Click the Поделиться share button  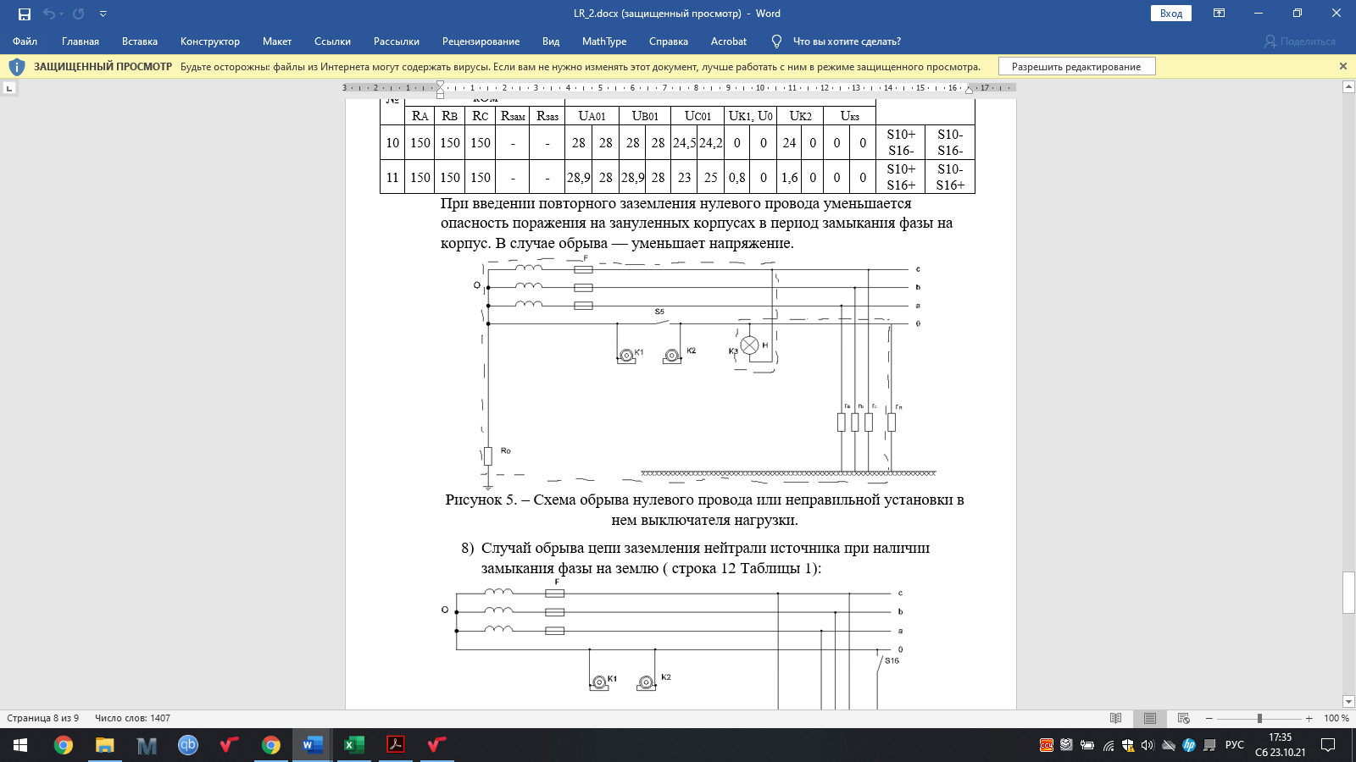[1299, 41]
